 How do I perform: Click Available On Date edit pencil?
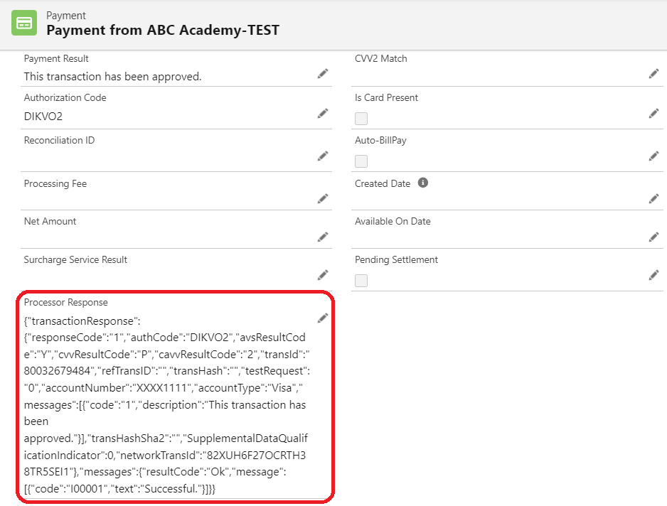click(653, 237)
